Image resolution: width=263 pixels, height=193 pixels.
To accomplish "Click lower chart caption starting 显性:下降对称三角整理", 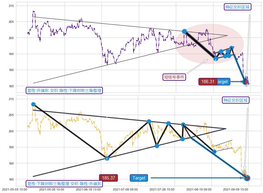I will coord(64,184).
